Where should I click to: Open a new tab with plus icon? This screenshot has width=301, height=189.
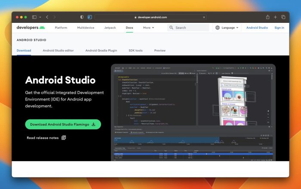(275, 17)
